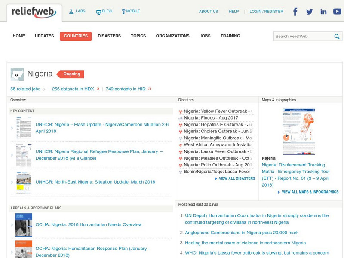Click the Cholera Outbreak epidemic icon
This screenshot has width=344, height=258.
(181, 132)
